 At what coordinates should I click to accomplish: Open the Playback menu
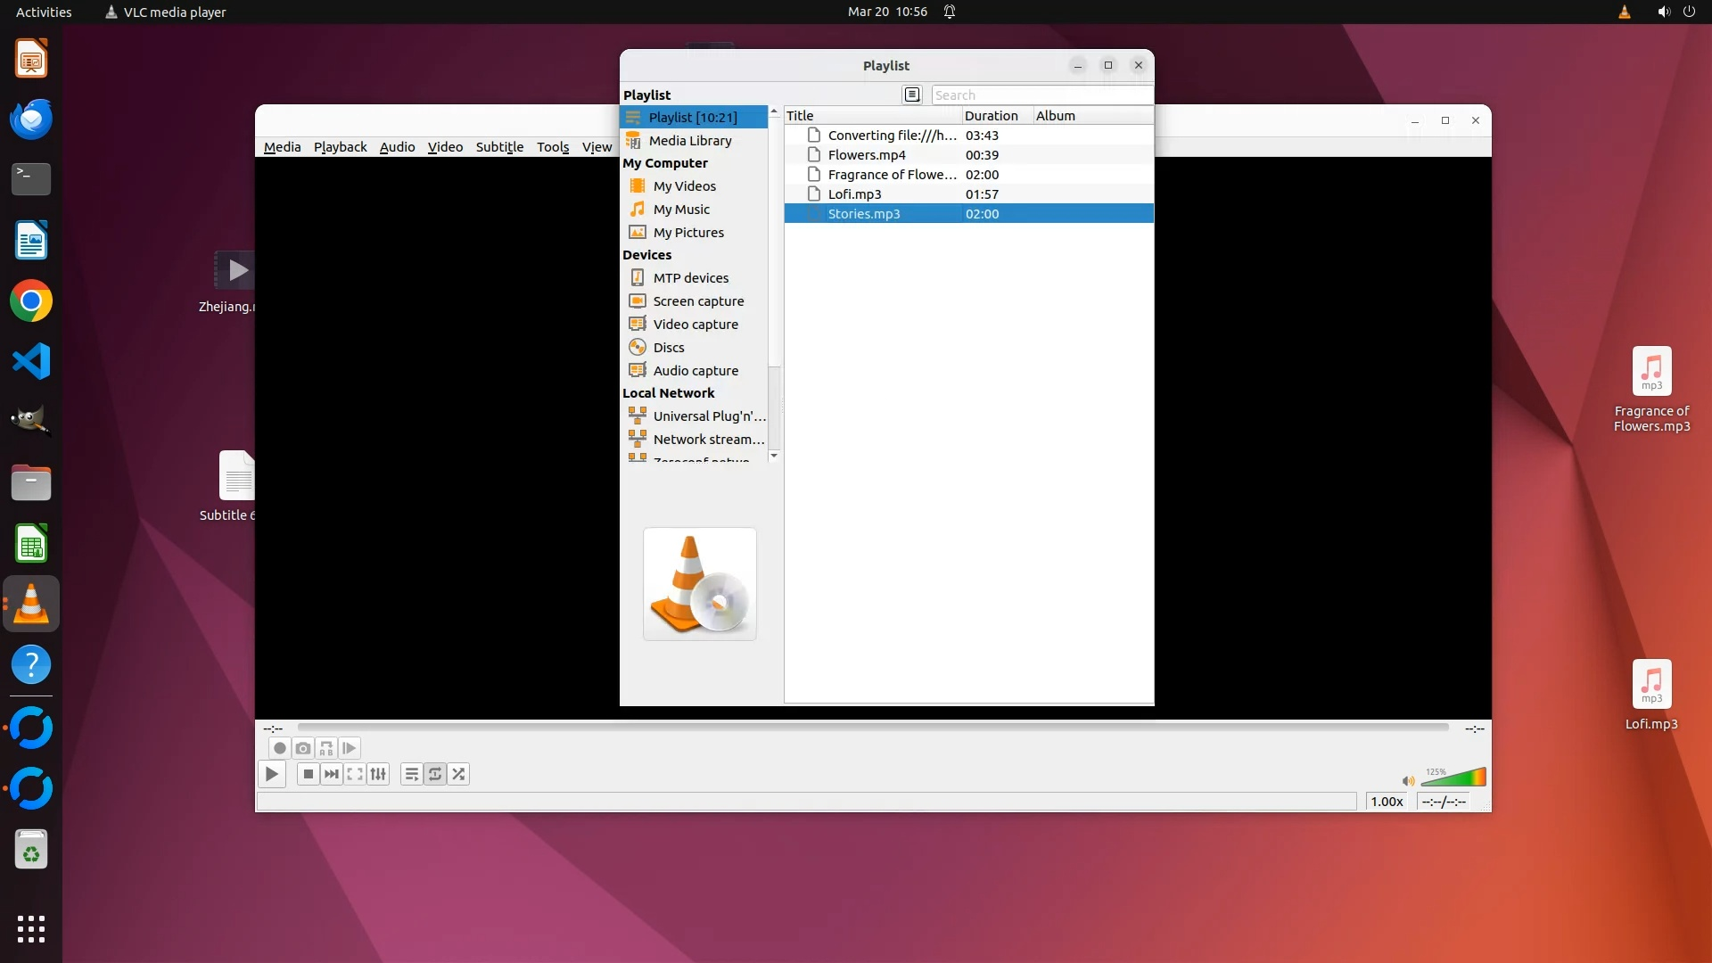340,147
